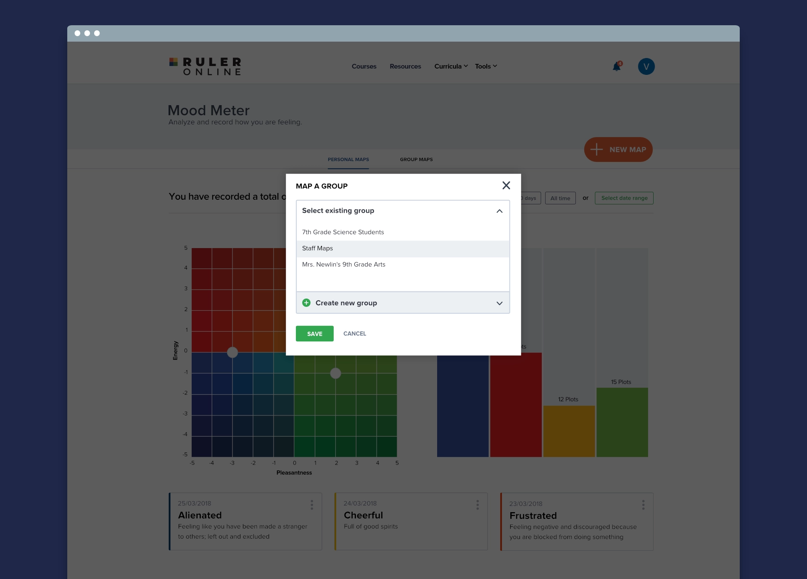Image resolution: width=807 pixels, height=579 pixels.
Task: Open the Alienated mood entry card
Action: [245, 521]
